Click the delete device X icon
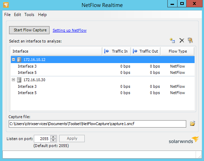The image size is (204, 161). [182, 40]
